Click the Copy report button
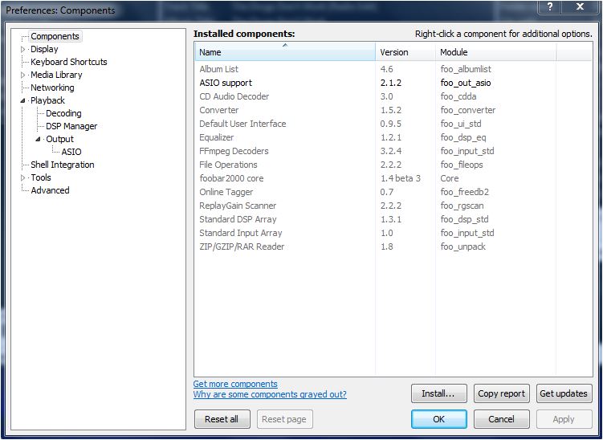This screenshot has height=440, width=603. click(x=501, y=393)
